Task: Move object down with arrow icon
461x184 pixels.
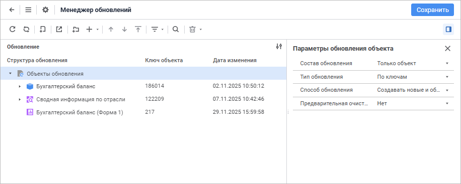Action: (x=124, y=29)
